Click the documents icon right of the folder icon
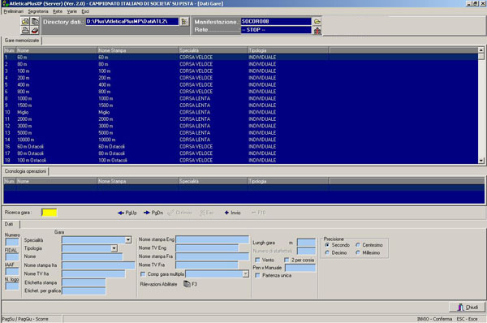487x323 pixels. click(34, 21)
